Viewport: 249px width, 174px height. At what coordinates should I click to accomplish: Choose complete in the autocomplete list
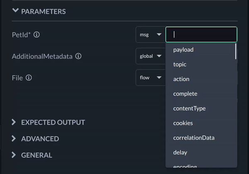point(185,94)
